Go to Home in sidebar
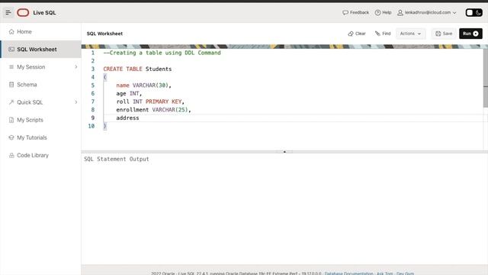The height and width of the screenshot is (275, 488). [40, 31]
